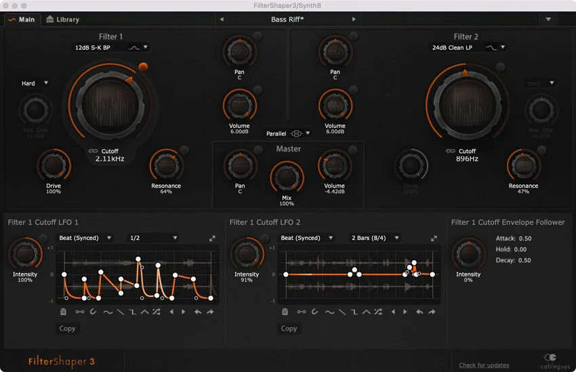Image resolution: width=576 pixels, height=372 pixels.
Task: Open the Filter 2 type dropdown 24dB Clean LP
Action: (468, 47)
